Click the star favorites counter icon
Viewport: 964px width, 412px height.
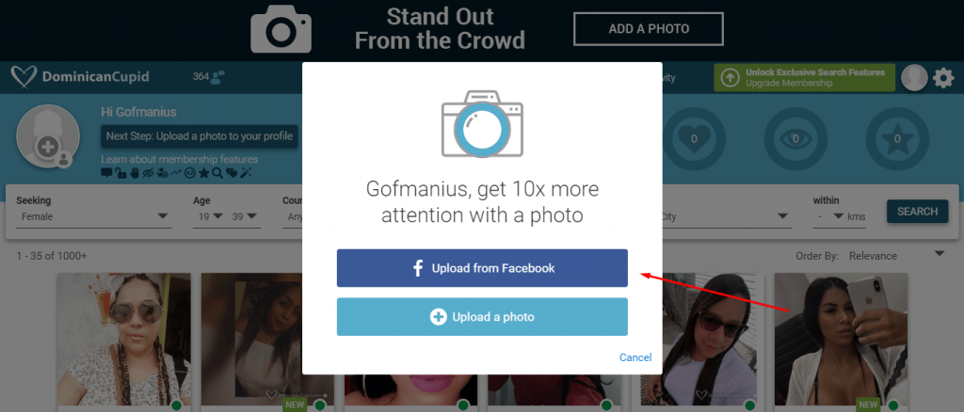896,138
